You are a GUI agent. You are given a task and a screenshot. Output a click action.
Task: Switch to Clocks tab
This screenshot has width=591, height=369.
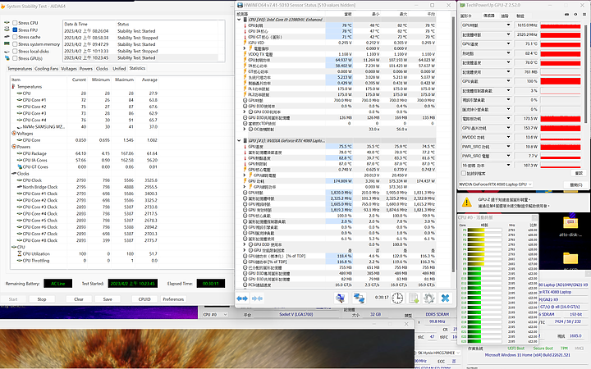(102, 69)
